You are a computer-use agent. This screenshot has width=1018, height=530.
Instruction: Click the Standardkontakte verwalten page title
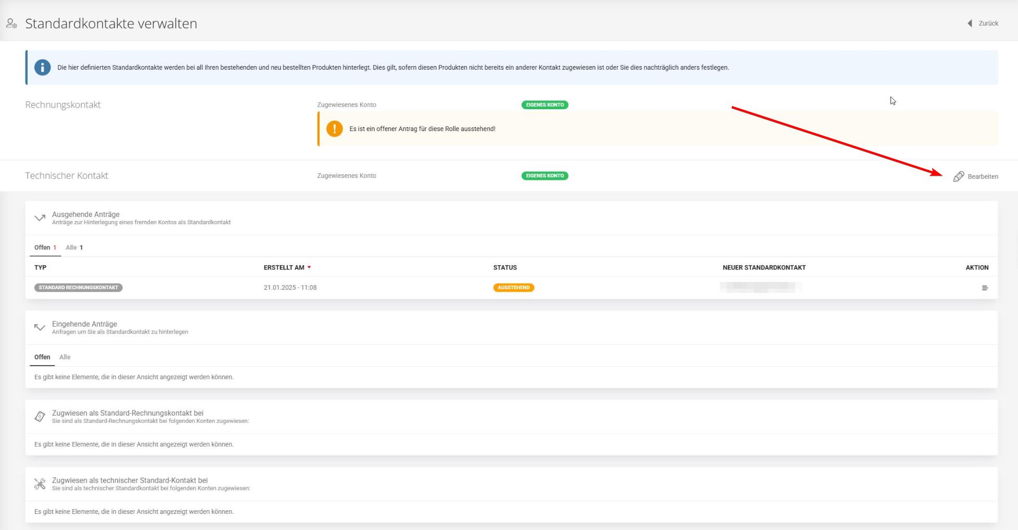pos(111,23)
